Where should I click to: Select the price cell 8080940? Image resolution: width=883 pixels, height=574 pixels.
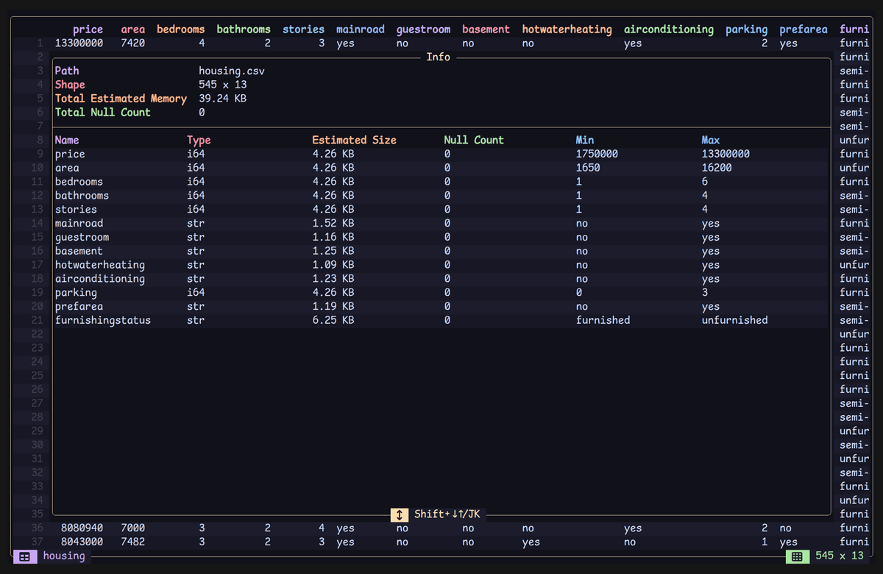click(x=82, y=528)
